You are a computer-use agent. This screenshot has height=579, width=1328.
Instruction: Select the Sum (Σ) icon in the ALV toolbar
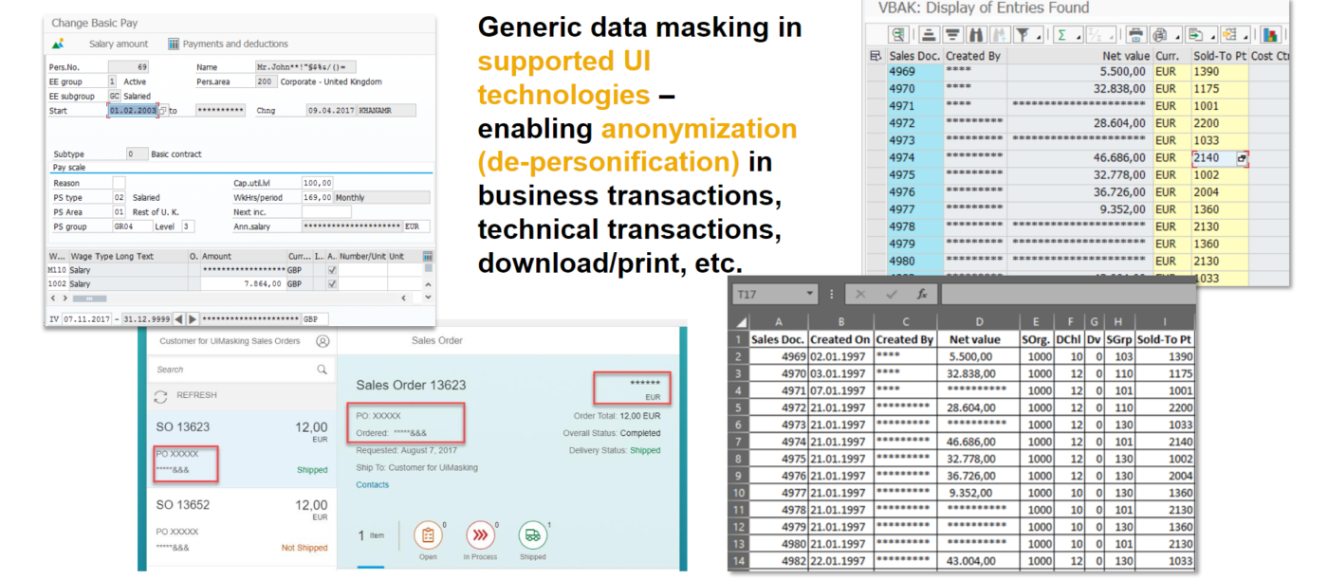(x=1062, y=35)
